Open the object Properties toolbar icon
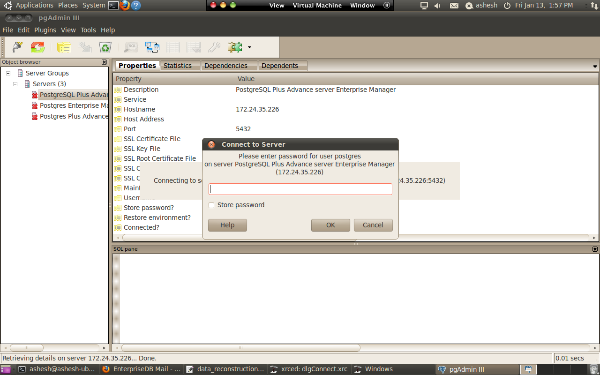 coord(64,47)
